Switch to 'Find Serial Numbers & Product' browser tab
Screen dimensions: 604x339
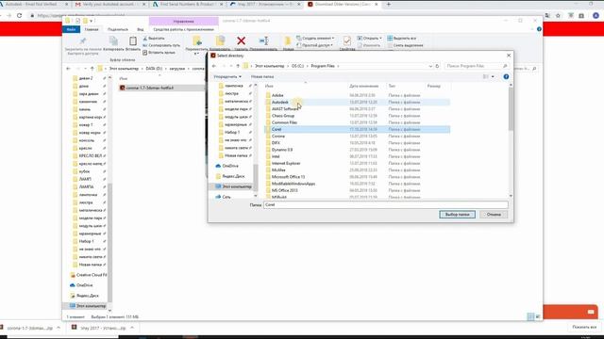187,4
